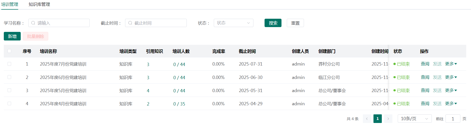This screenshot has height=126, width=471.
Task: Click the 0 / 35 trainee count link
Action: (179, 104)
